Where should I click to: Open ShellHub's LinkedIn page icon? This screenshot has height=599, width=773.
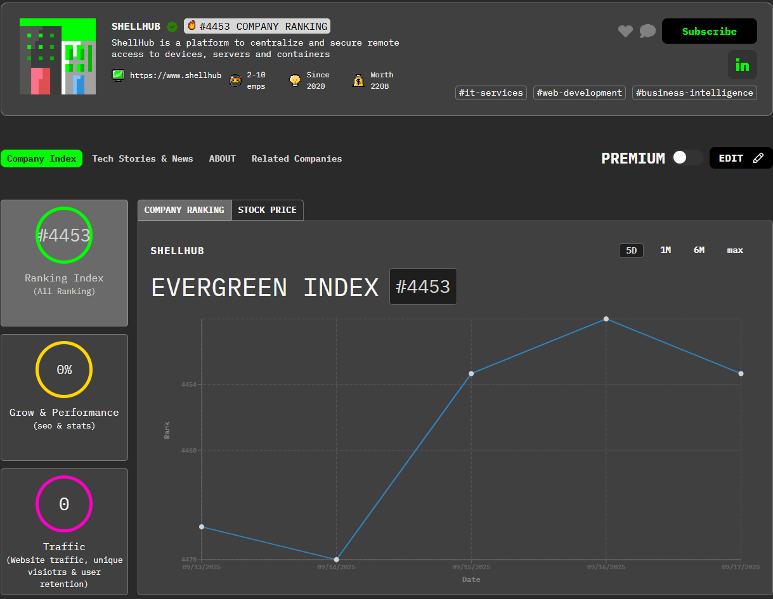coord(742,65)
